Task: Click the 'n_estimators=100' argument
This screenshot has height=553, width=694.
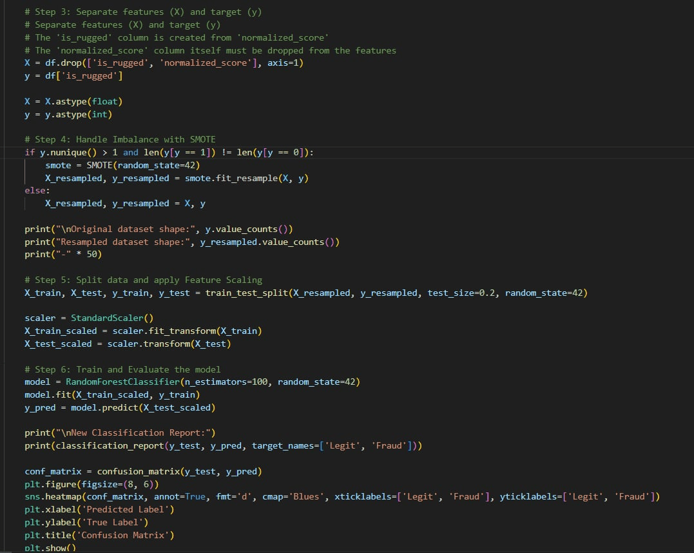Action: (226, 382)
